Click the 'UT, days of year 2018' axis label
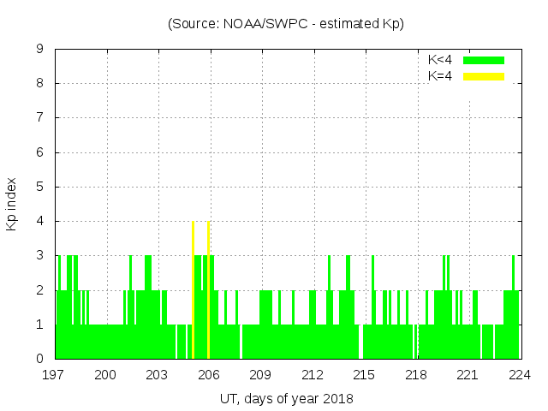 [286, 398]
